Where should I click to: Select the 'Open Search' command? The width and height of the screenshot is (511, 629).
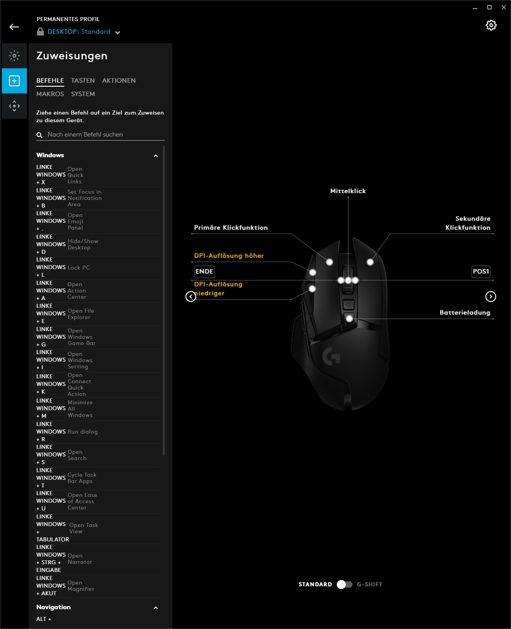(98, 455)
